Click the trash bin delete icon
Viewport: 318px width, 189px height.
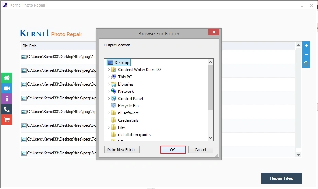coord(306,64)
